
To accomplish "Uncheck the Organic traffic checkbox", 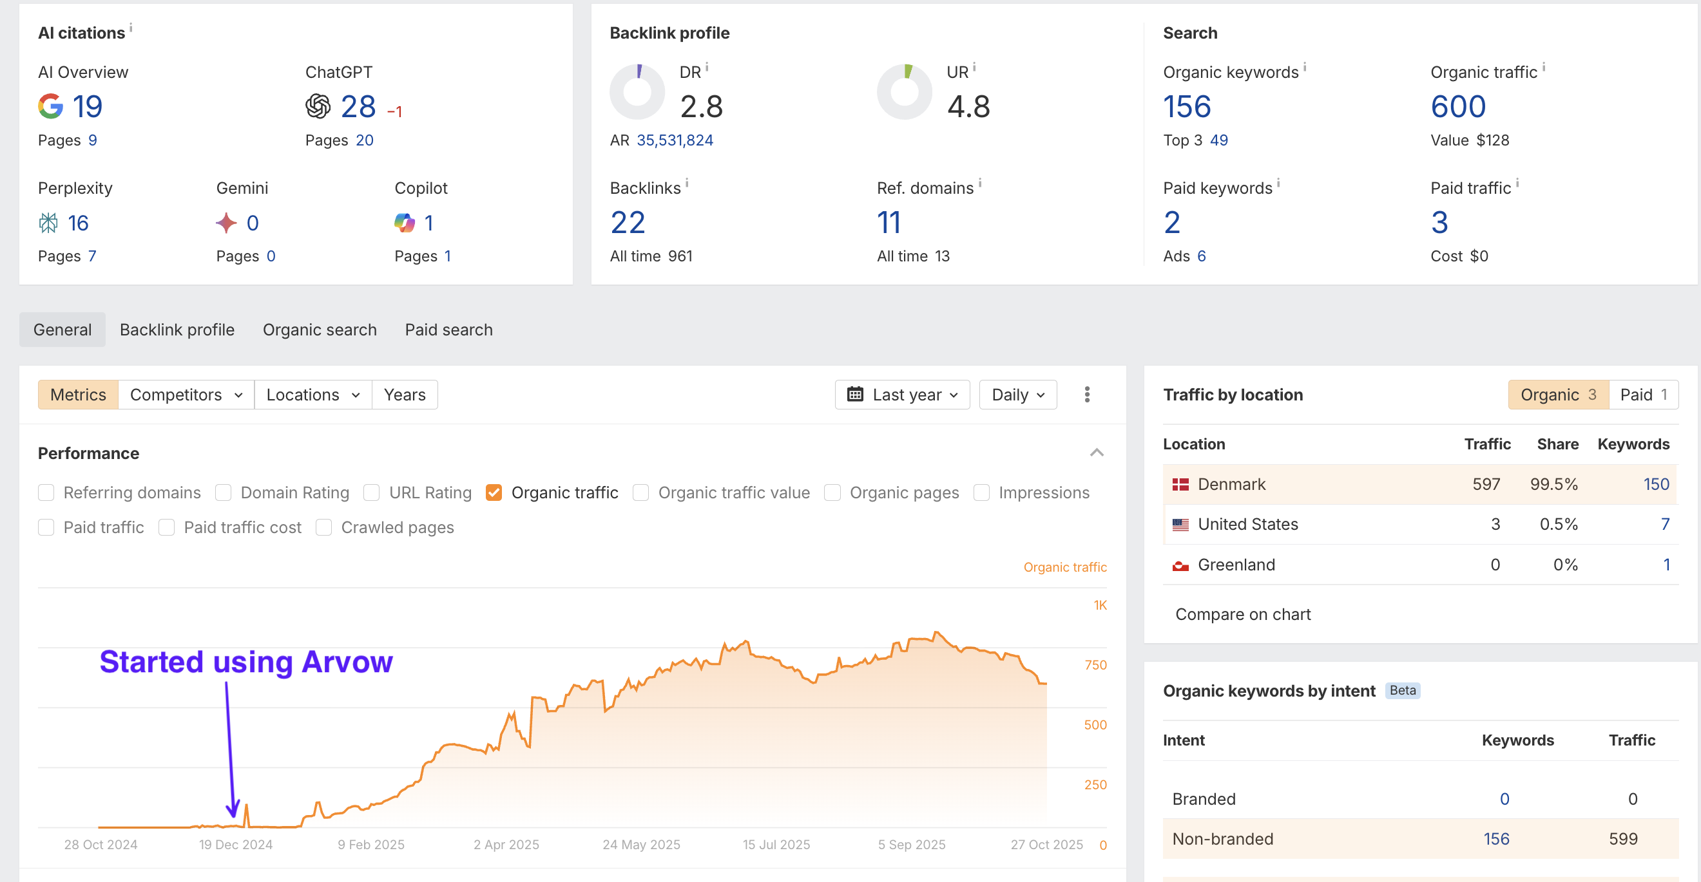I will pyautogui.click(x=494, y=493).
